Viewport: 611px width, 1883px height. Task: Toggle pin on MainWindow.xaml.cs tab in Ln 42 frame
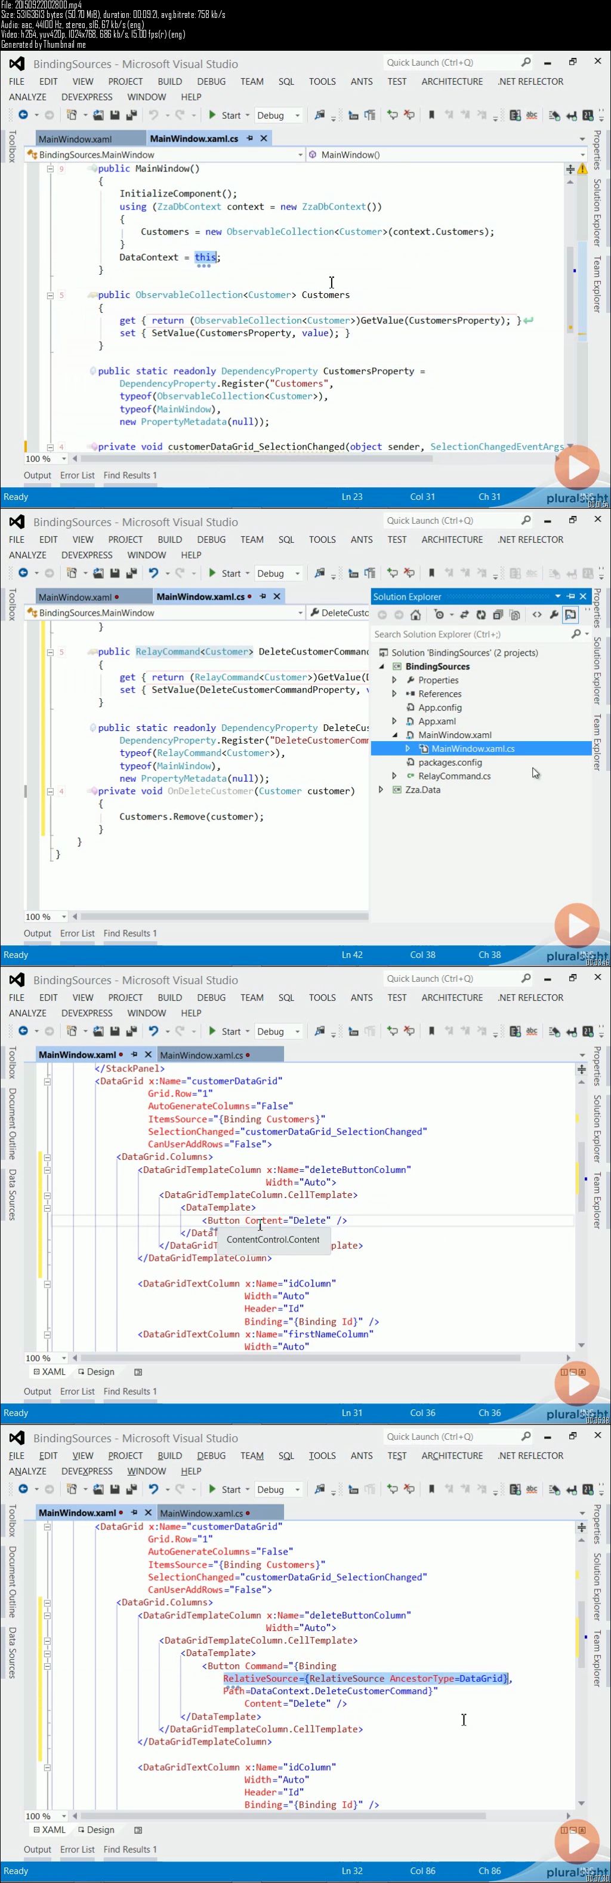pos(263,596)
